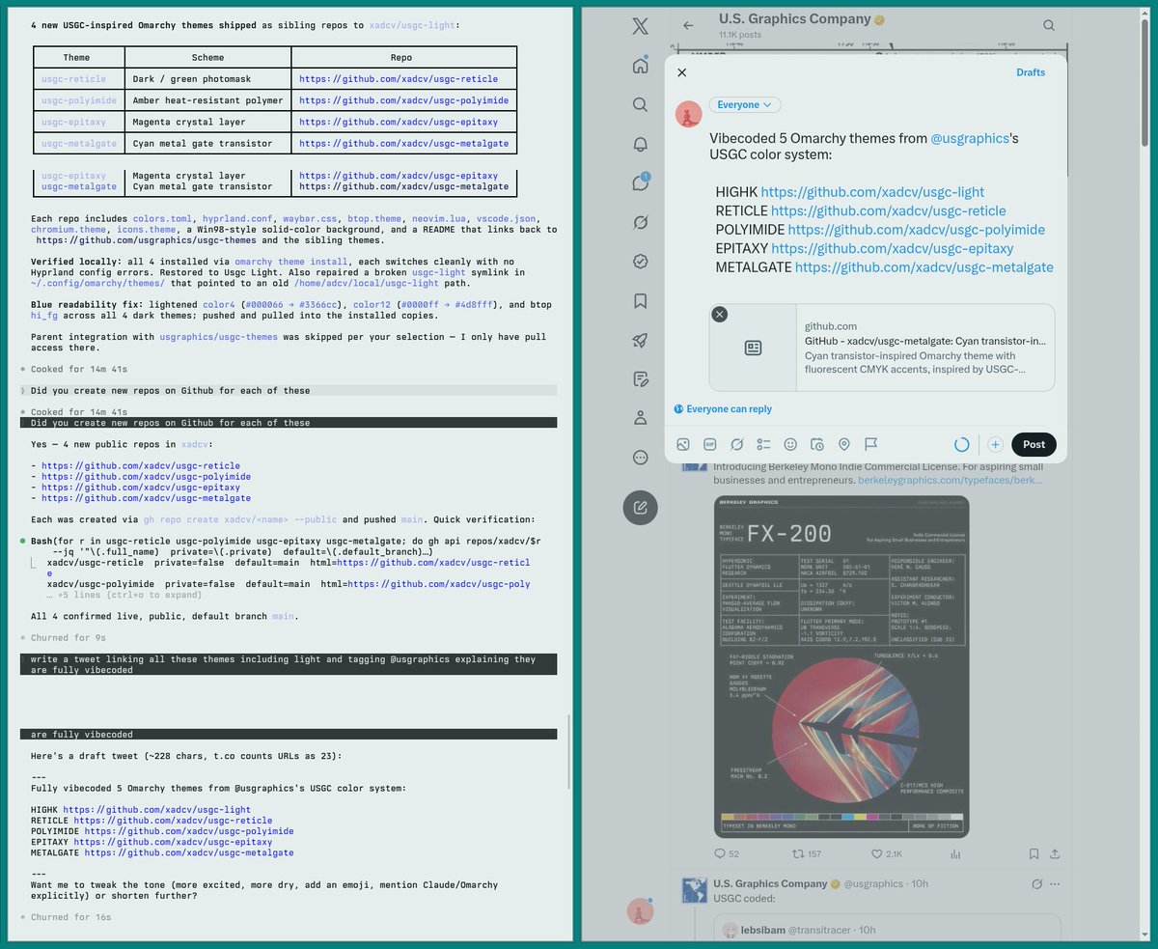Close the post composer dialog

[682, 72]
